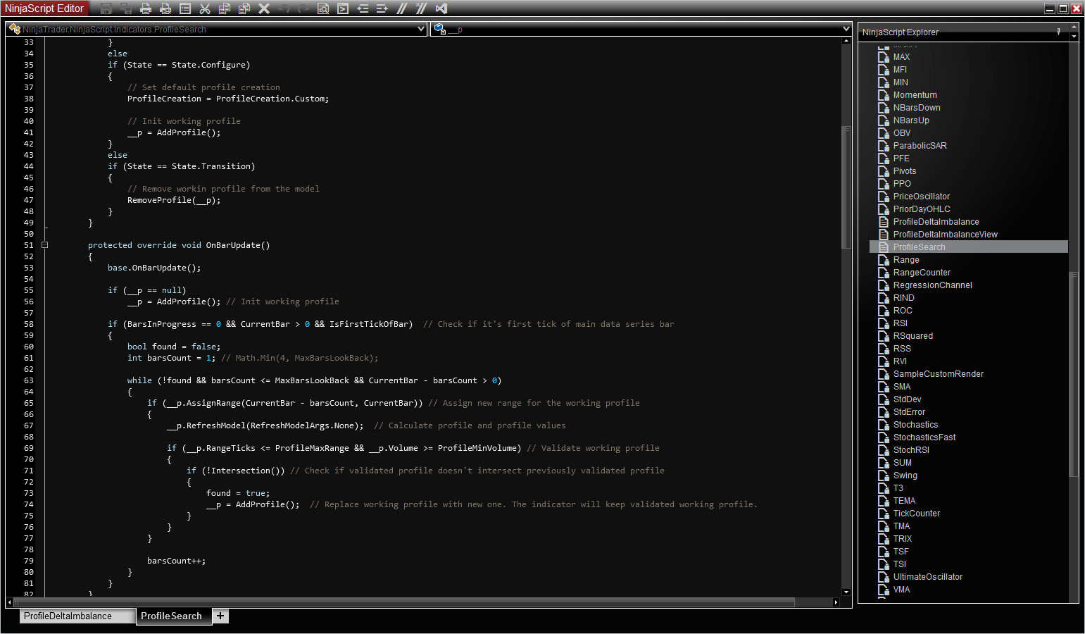
Task: Click the OBV indicator file icon
Action: [884, 133]
